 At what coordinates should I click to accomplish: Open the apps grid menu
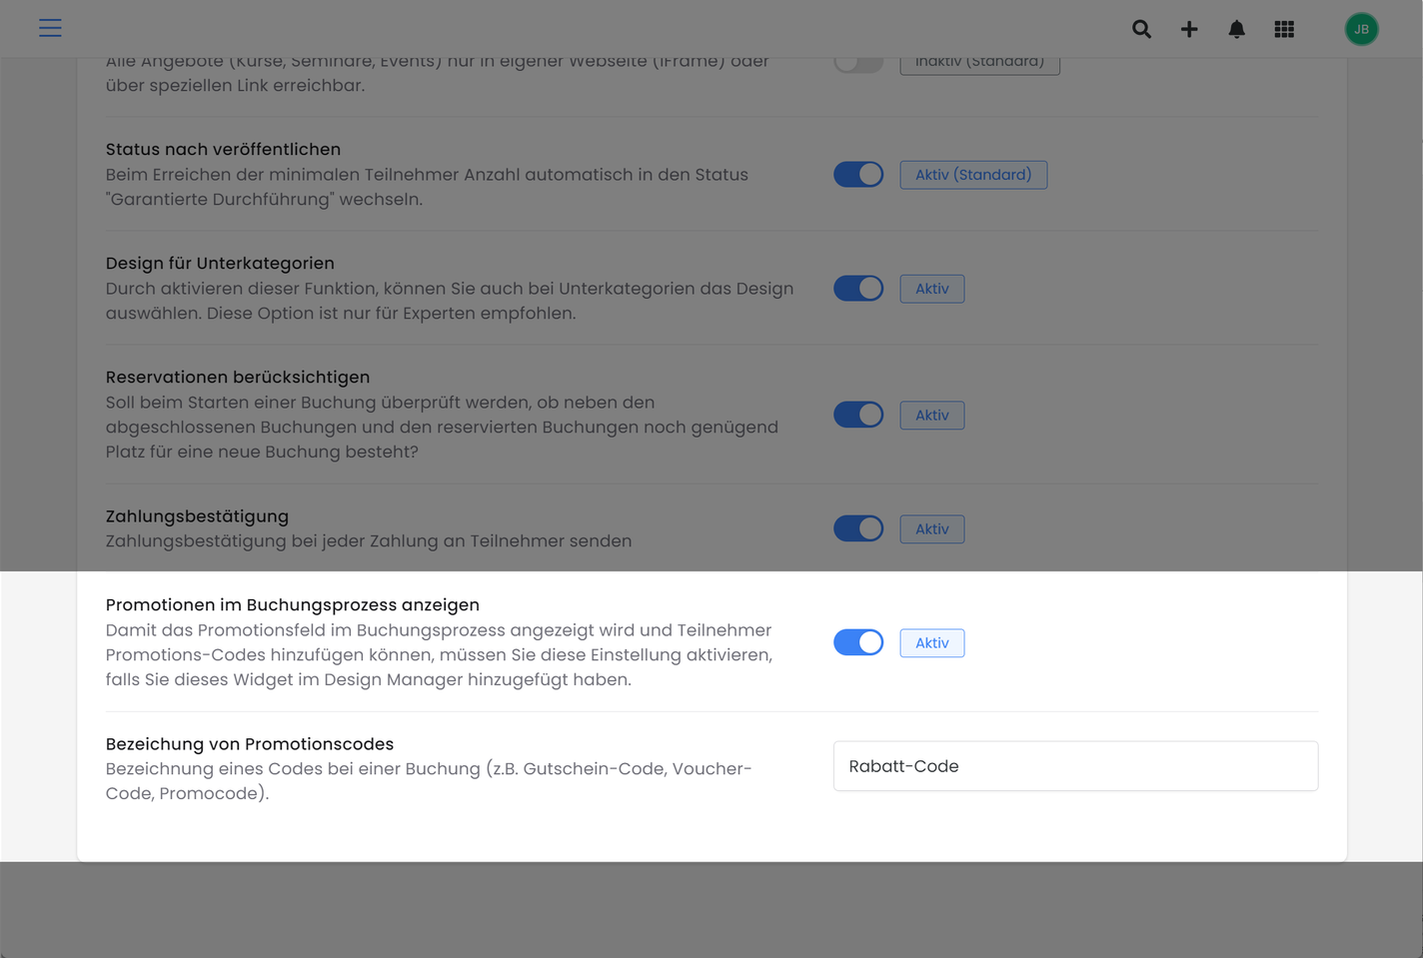(1285, 29)
